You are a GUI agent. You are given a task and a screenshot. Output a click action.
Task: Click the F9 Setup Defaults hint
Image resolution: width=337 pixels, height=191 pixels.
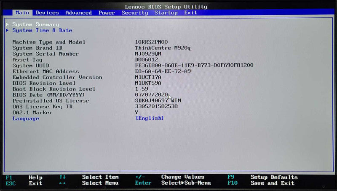coord(262,177)
